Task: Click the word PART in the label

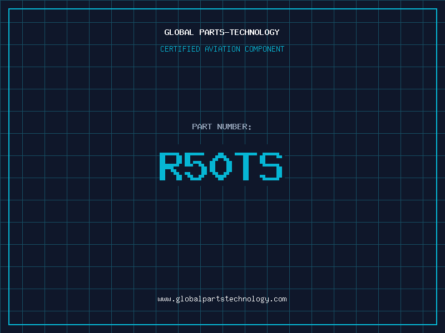Action: click(x=202, y=127)
